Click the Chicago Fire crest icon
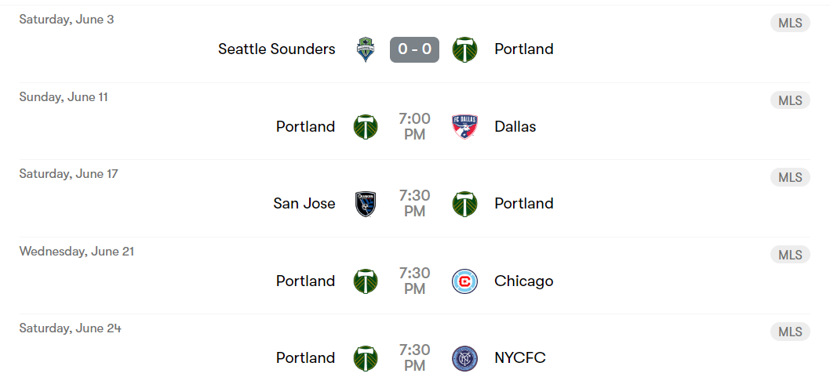 [465, 281]
